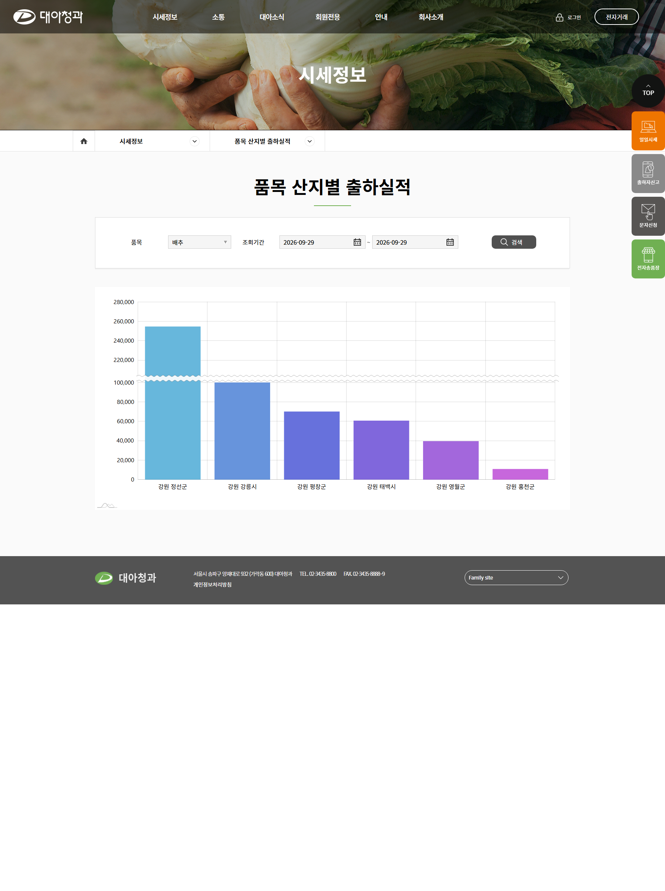Jump to top with TOP button
Screen dimensions: 665x891
click(648, 91)
